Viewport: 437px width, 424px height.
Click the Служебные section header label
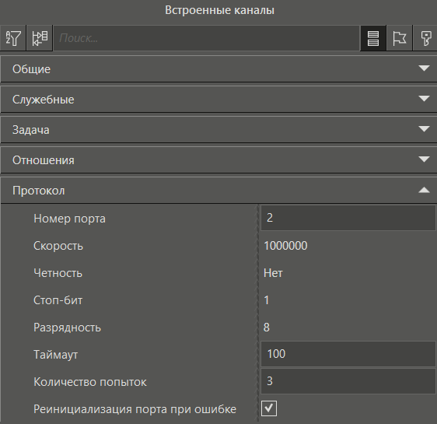click(x=44, y=100)
